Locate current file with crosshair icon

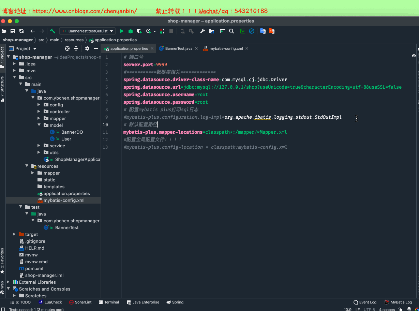tap(67, 48)
